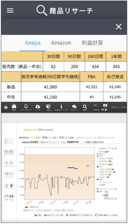Click the 統計 chart icon link

[38, 215]
